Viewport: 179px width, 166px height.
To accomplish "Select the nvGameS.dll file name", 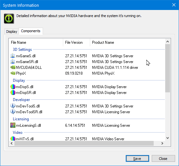I will (x=26, y=56).
